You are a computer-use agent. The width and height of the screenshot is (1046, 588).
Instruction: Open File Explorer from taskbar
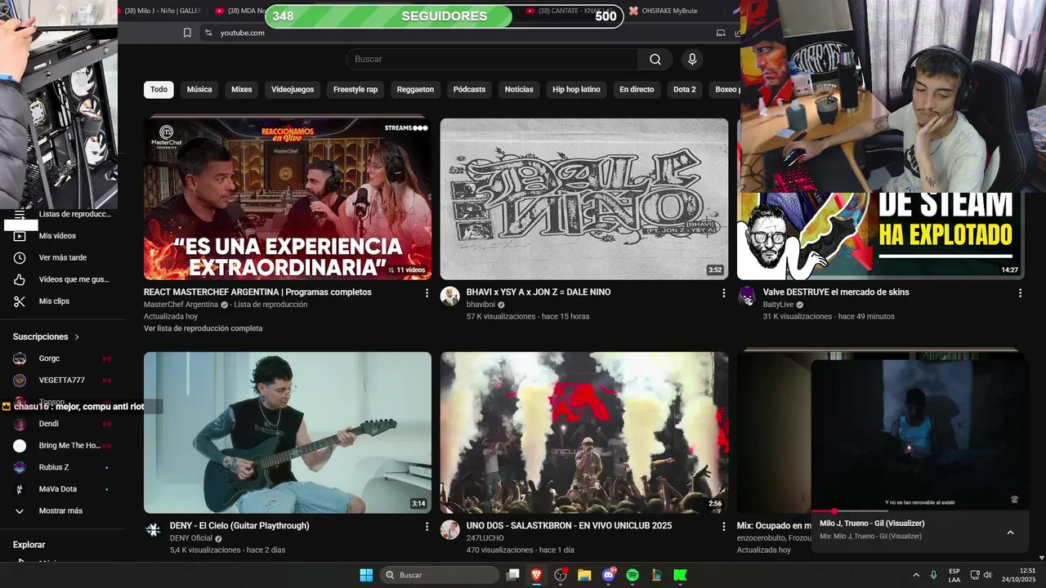click(x=584, y=575)
